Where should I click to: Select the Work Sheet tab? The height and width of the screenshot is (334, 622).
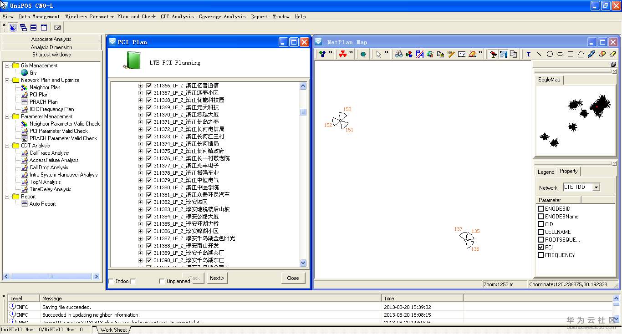(113, 330)
